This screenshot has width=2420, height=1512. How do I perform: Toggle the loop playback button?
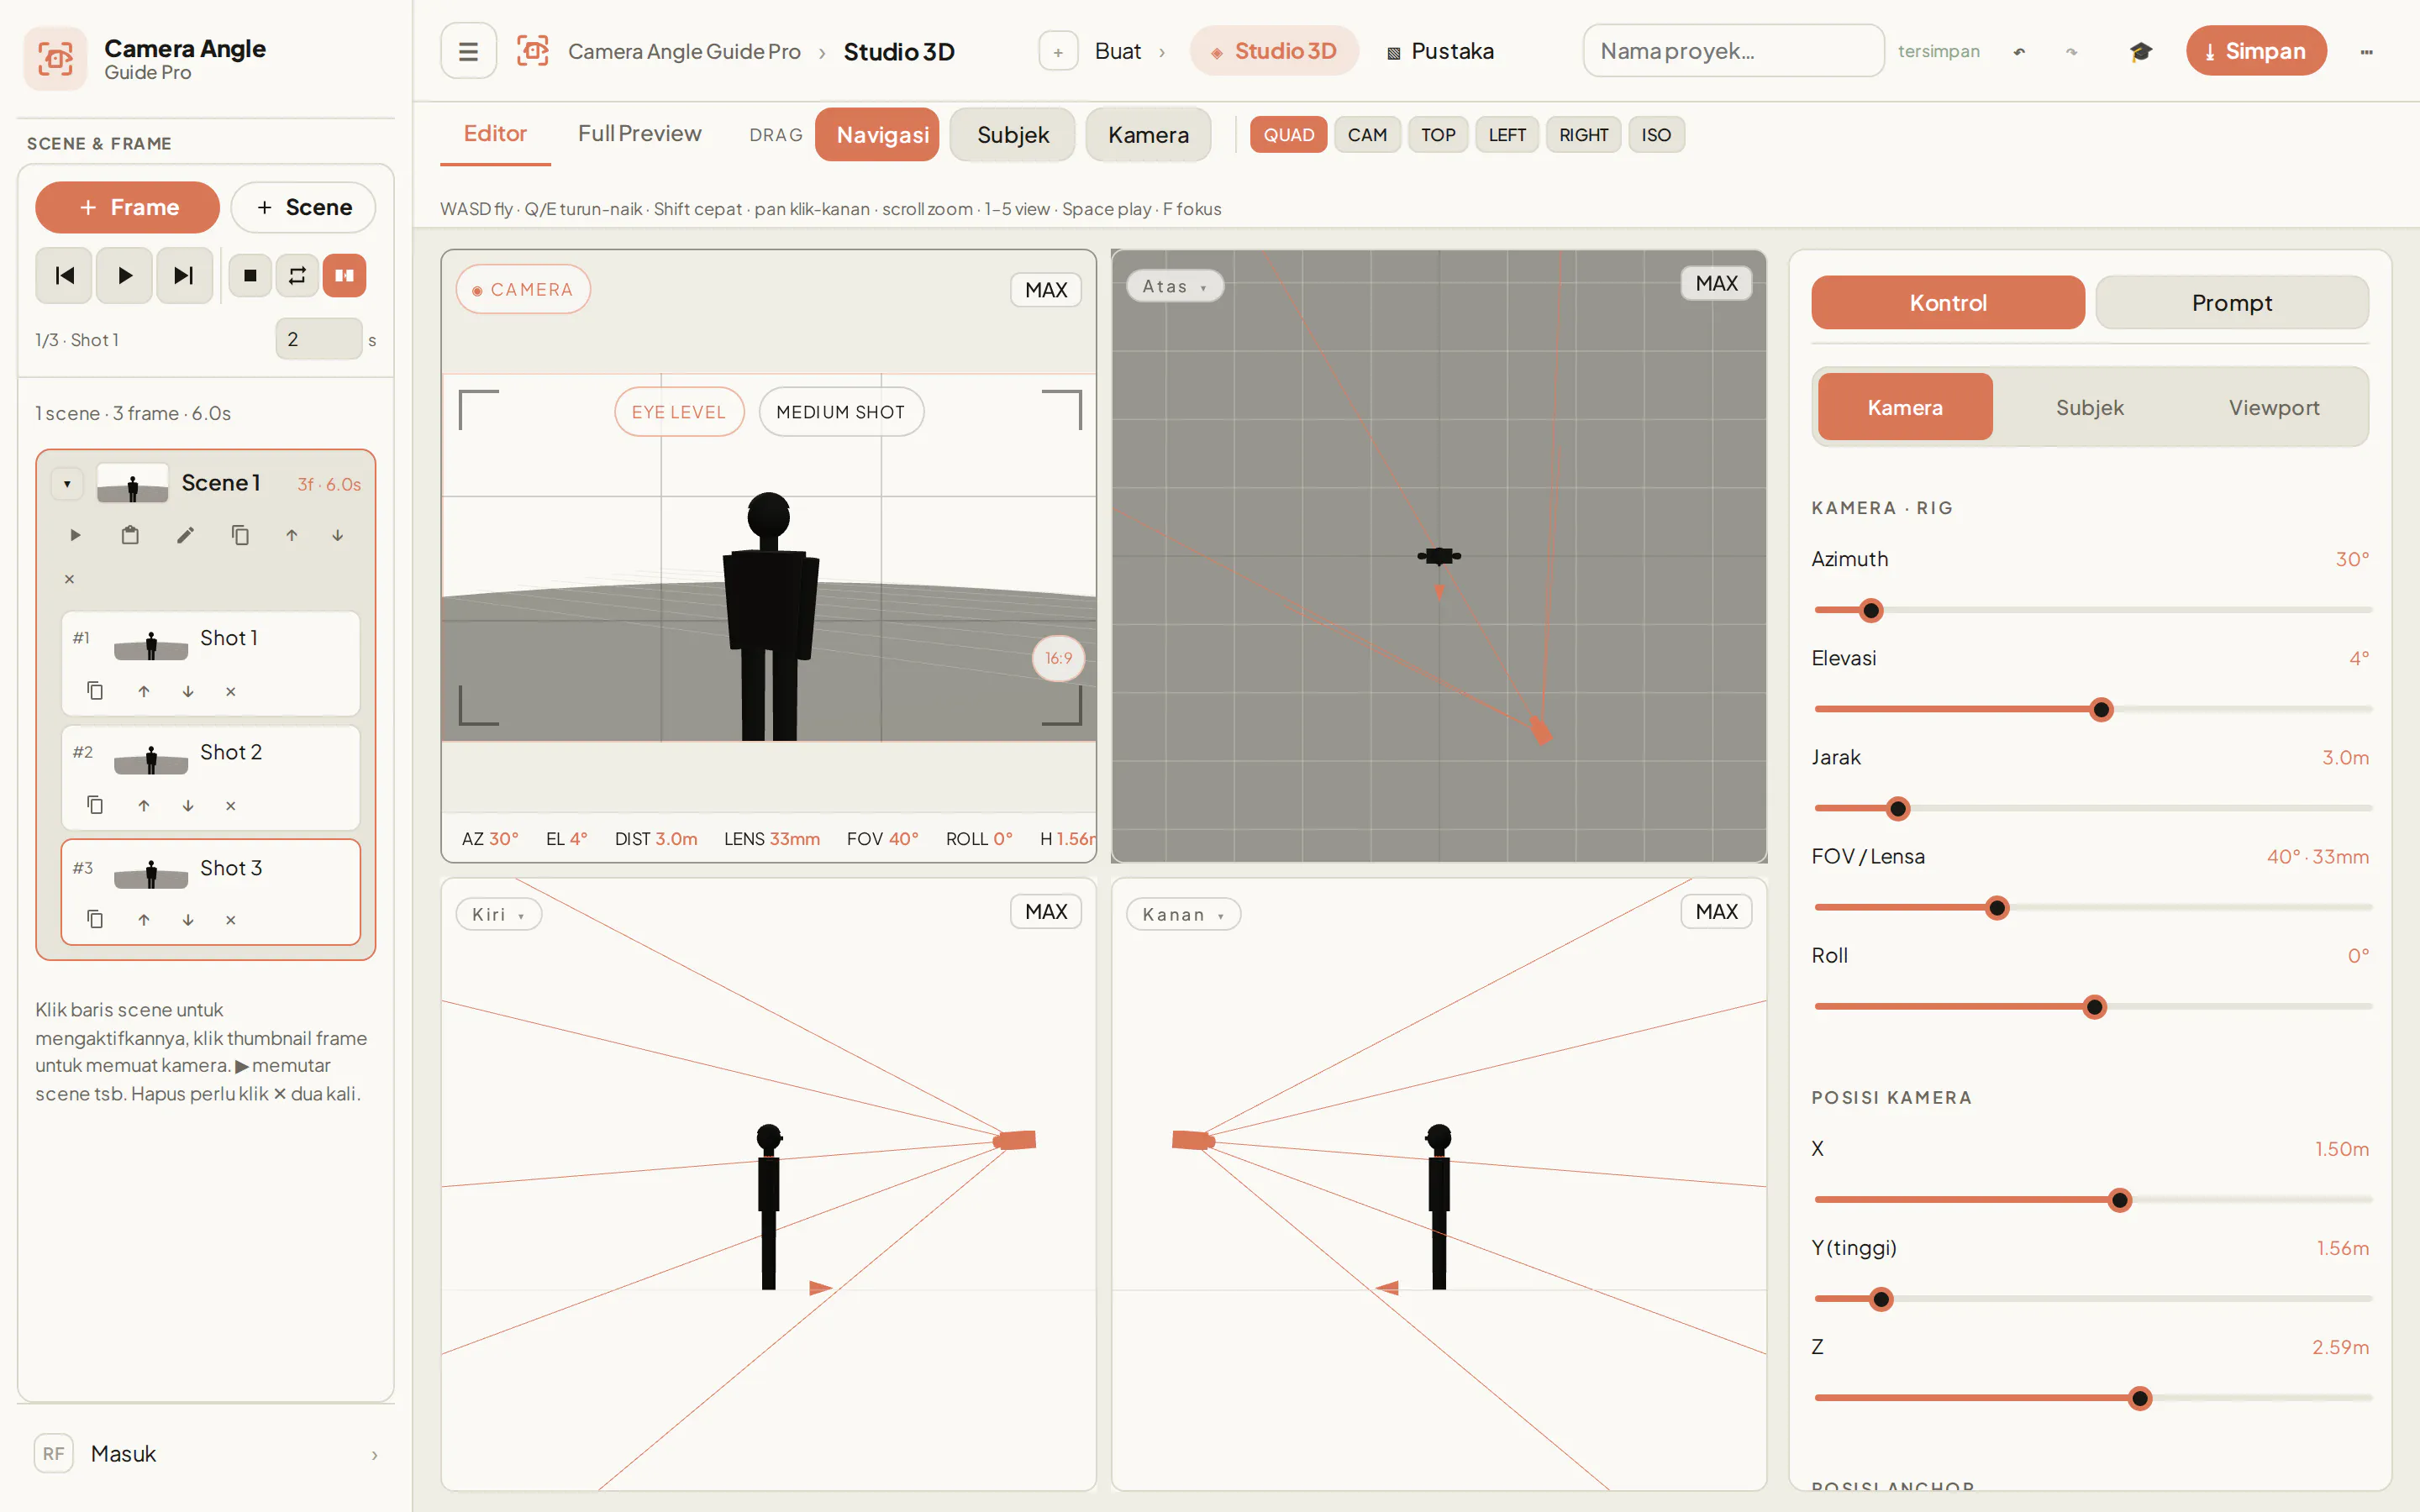(x=297, y=275)
